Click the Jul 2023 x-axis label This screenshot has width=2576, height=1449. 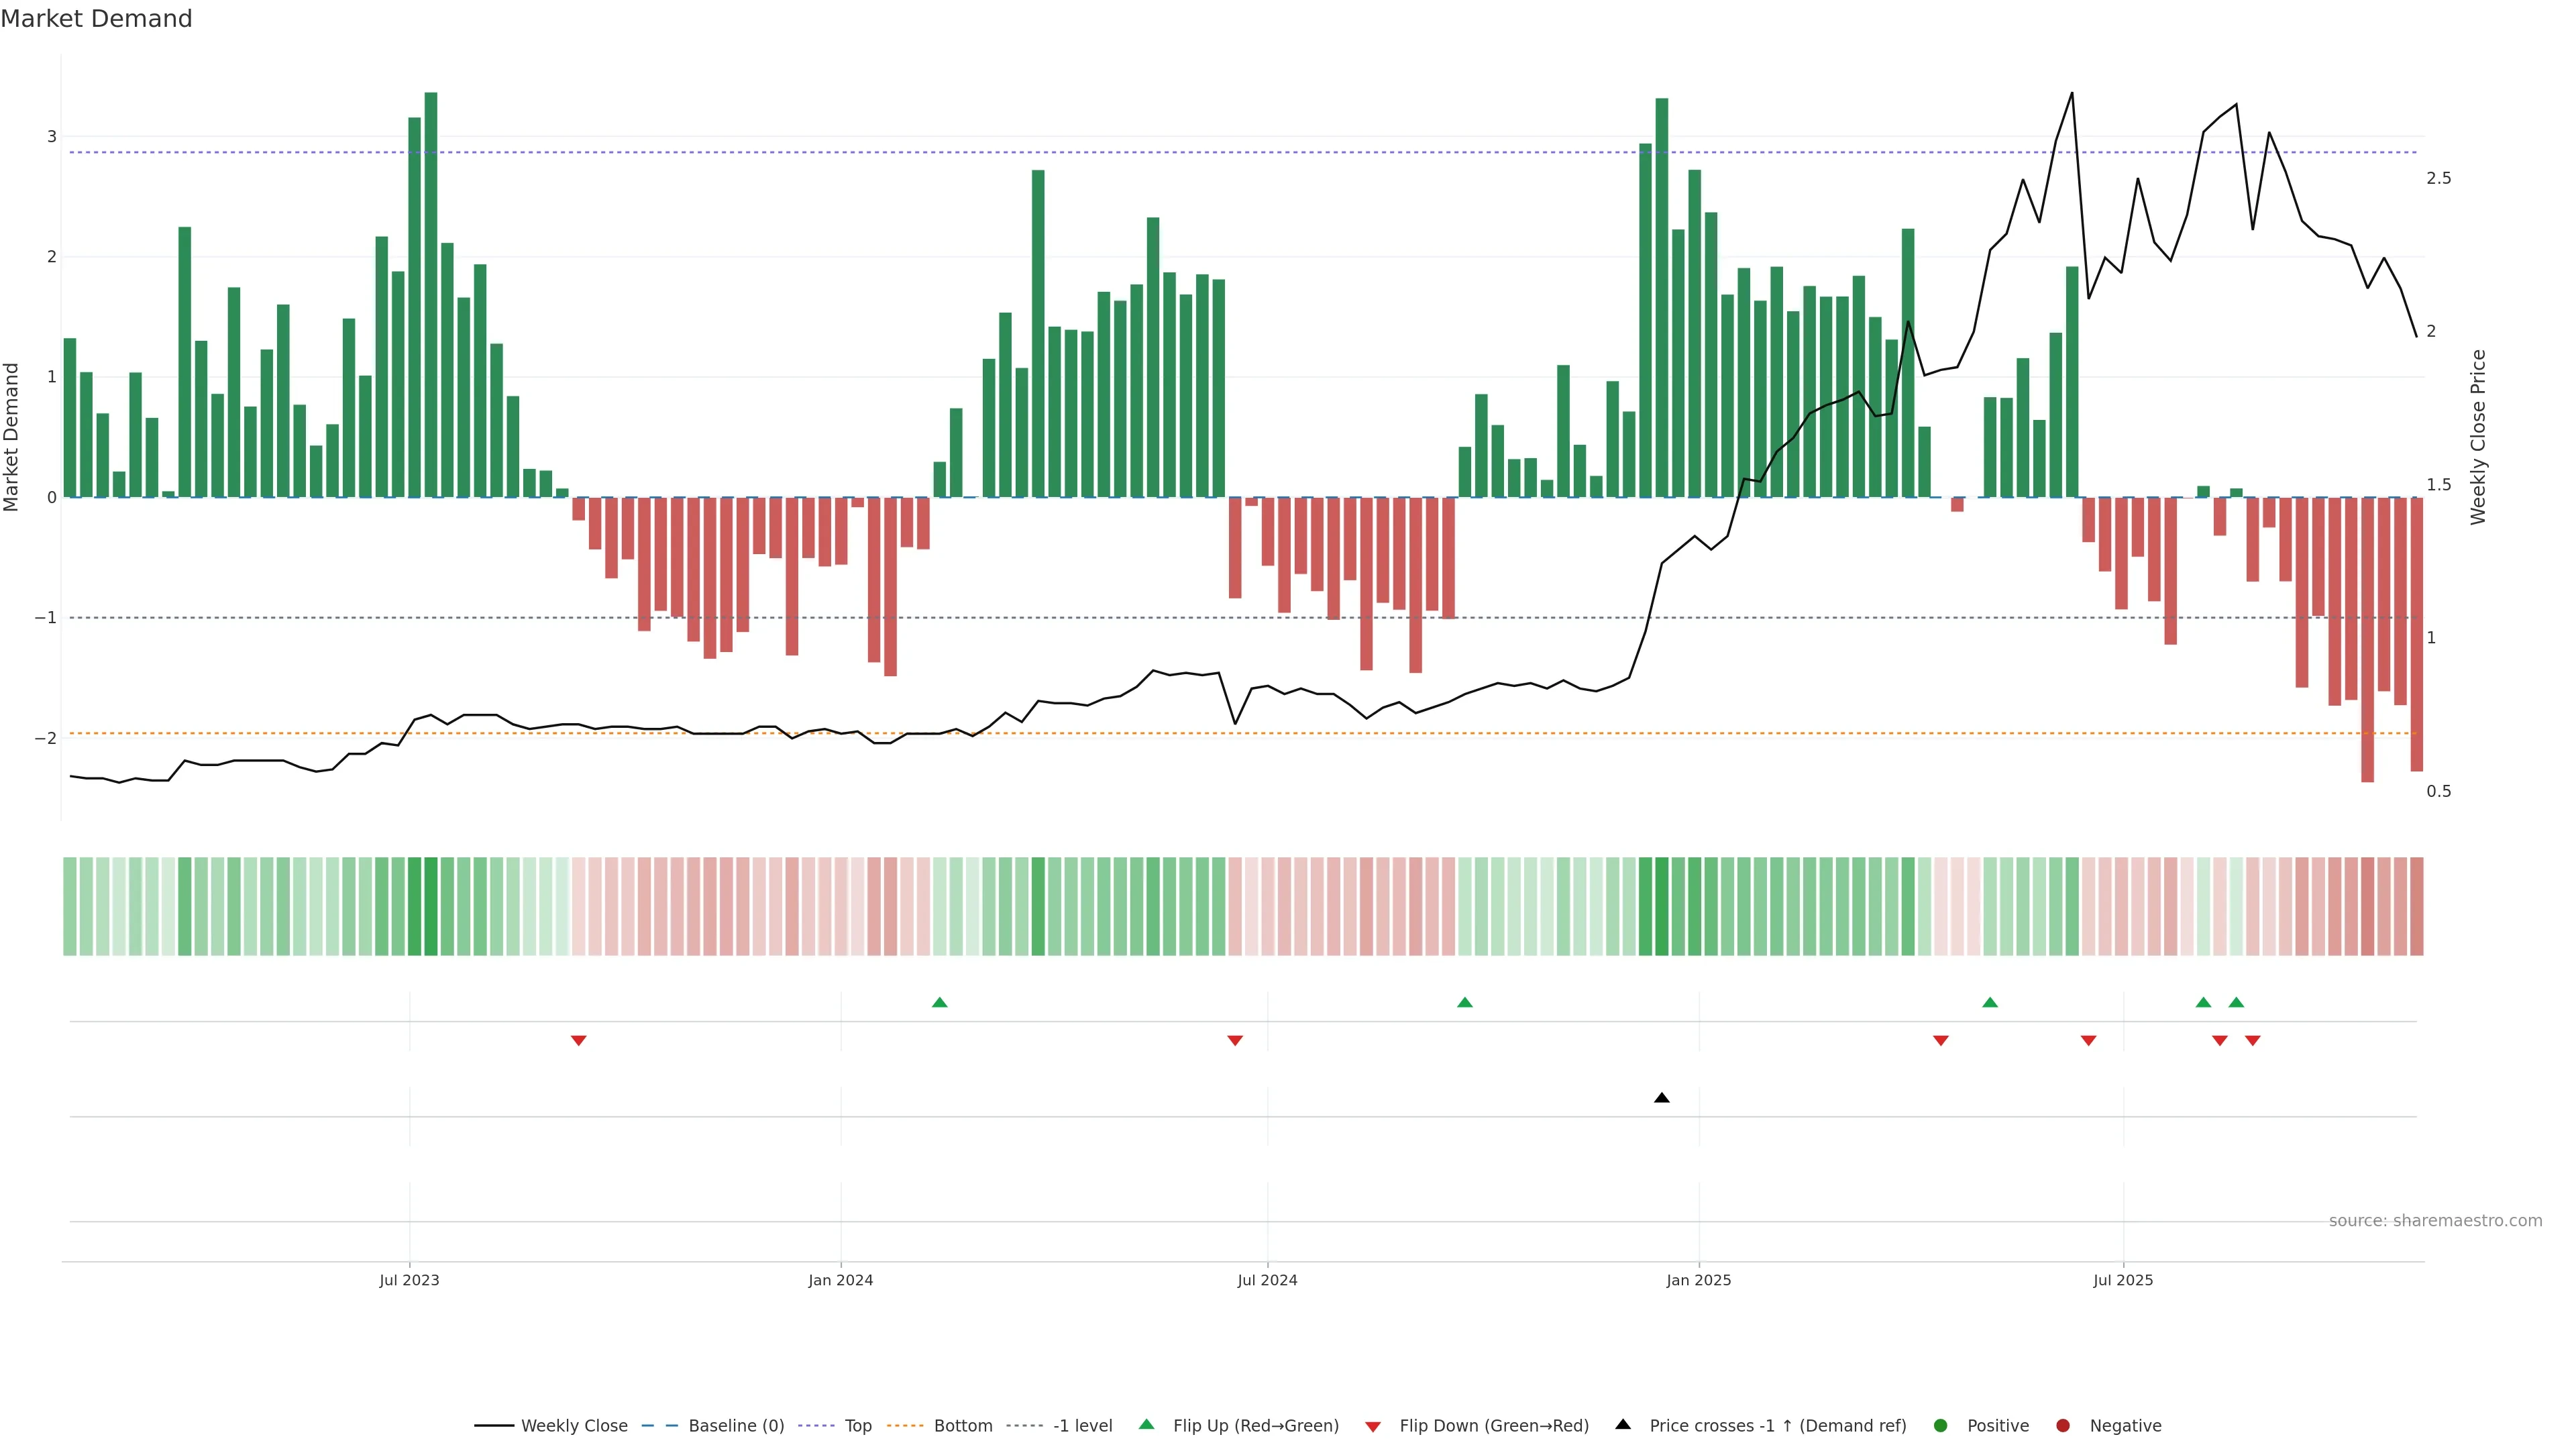(x=409, y=1280)
